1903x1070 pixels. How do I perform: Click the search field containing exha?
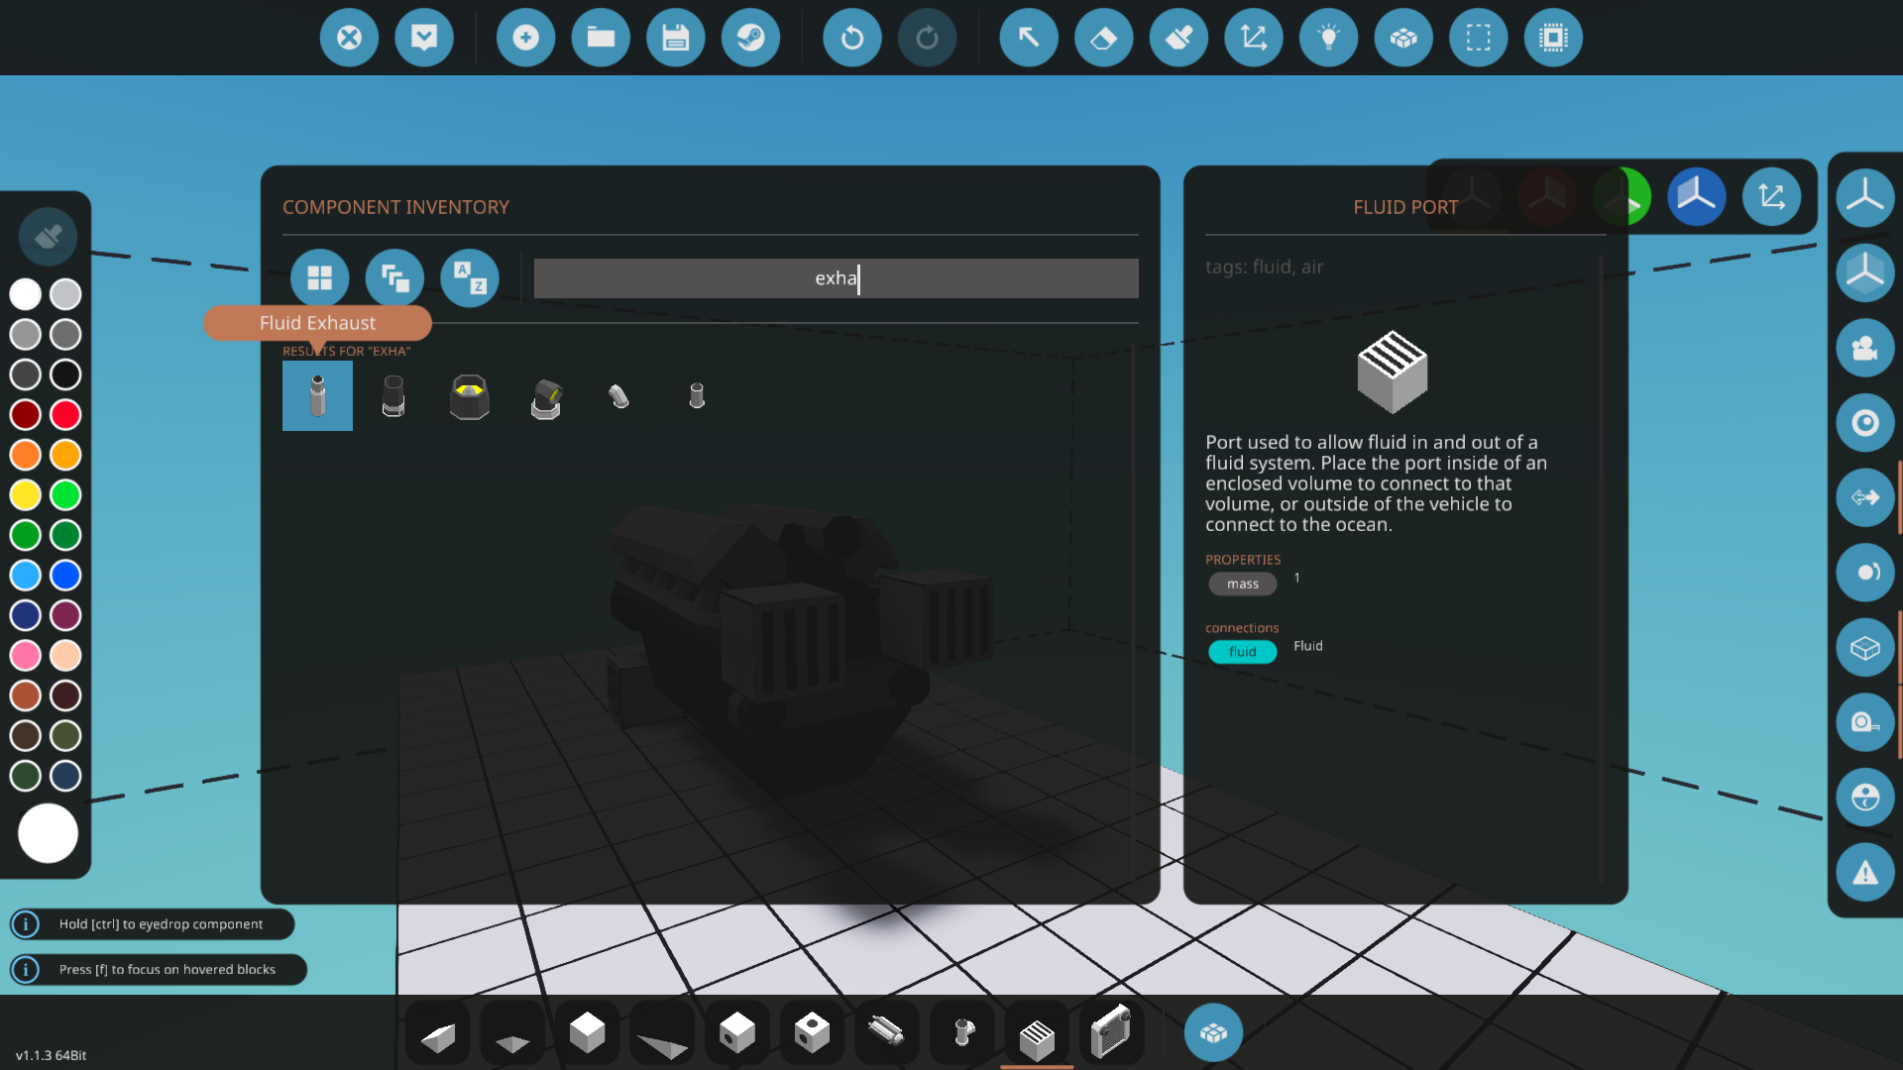836,278
